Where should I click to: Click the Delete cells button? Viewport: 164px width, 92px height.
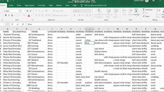click(130, 13)
